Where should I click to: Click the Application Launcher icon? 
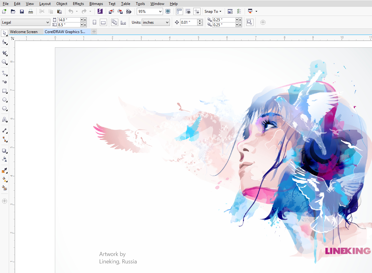250,11
